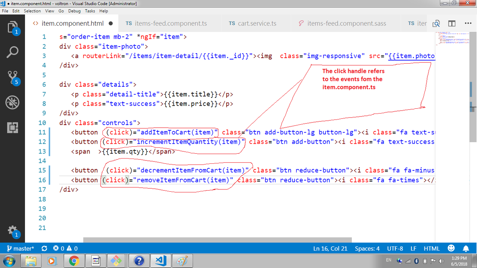
Task: Open the Extensions view
Action: [12, 127]
